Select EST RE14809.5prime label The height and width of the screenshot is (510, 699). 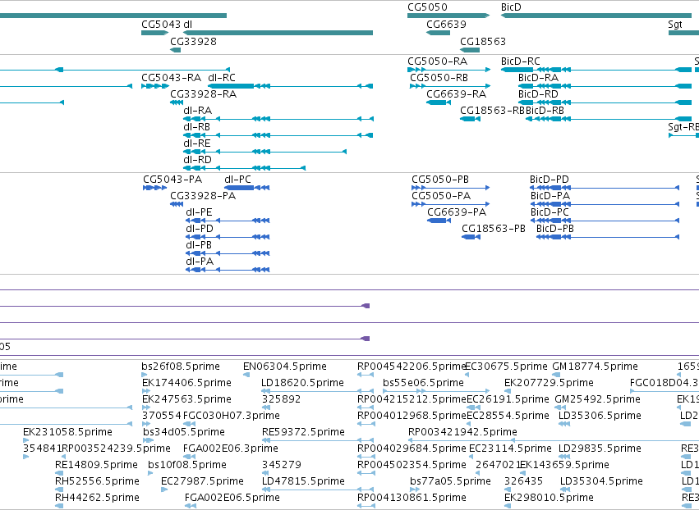point(96,465)
